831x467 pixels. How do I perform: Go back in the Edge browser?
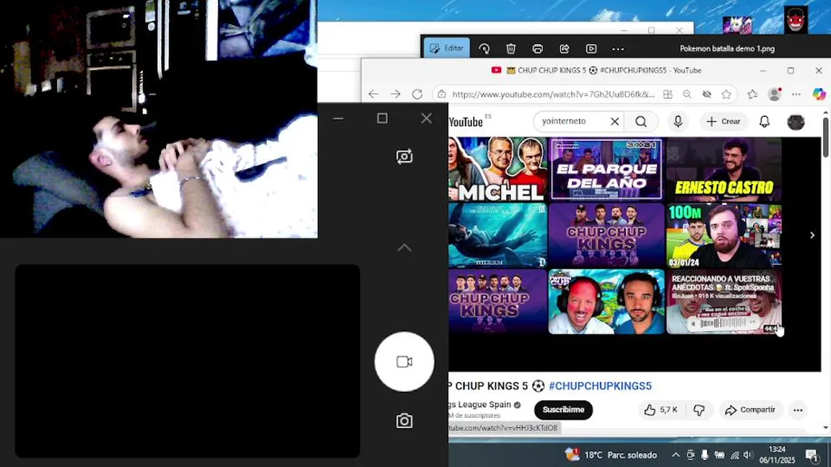coord(373,94)
